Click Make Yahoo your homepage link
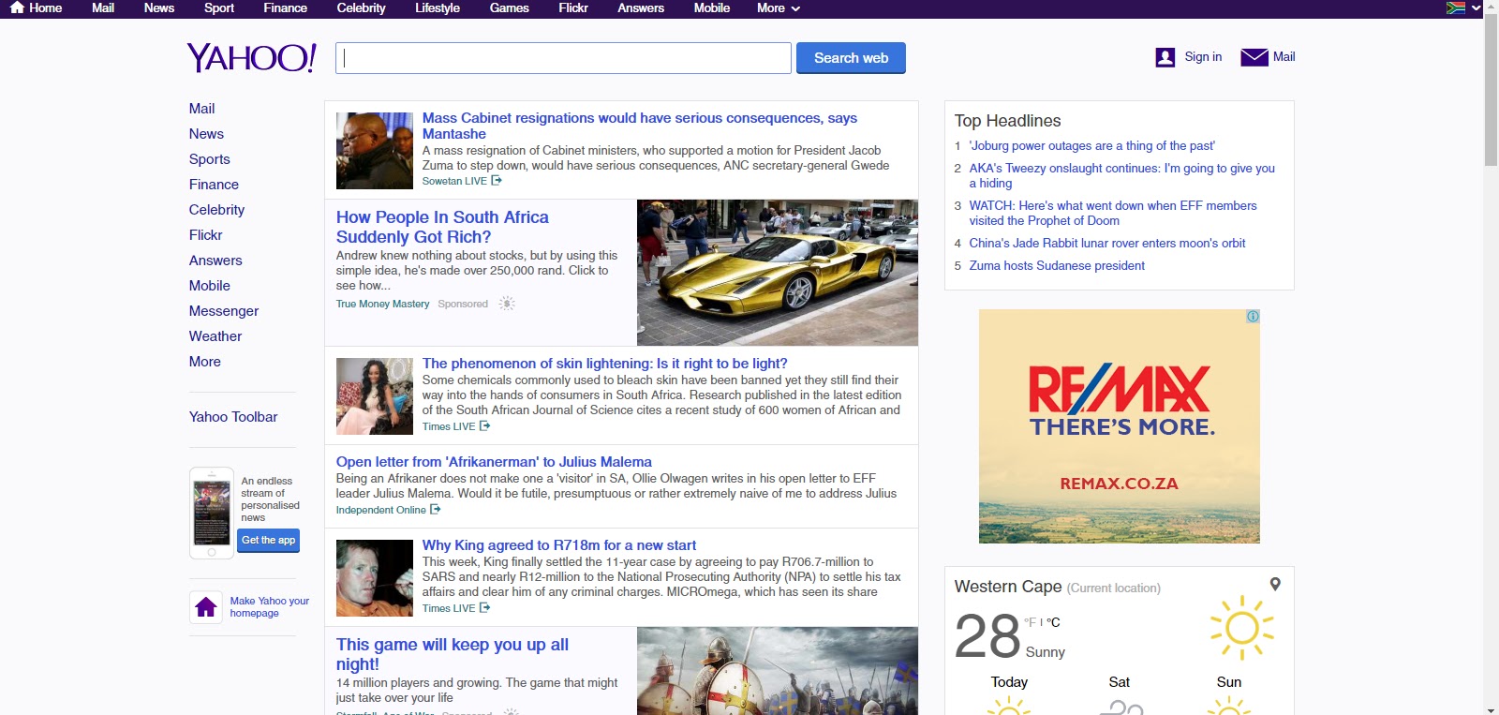 point(270,607)
